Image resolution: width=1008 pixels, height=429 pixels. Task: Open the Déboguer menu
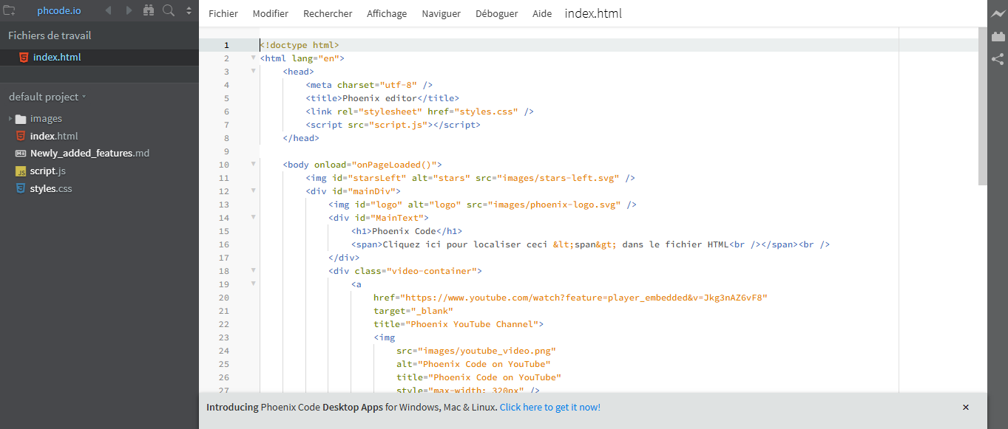pos(496,13)
